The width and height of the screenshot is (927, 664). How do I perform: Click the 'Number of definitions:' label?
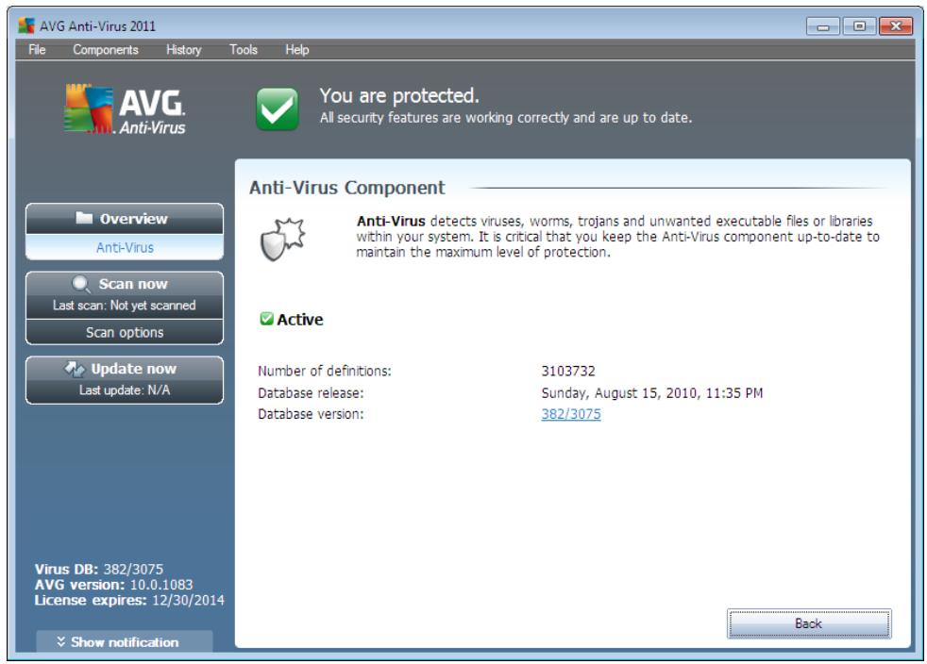pos(325,371)
